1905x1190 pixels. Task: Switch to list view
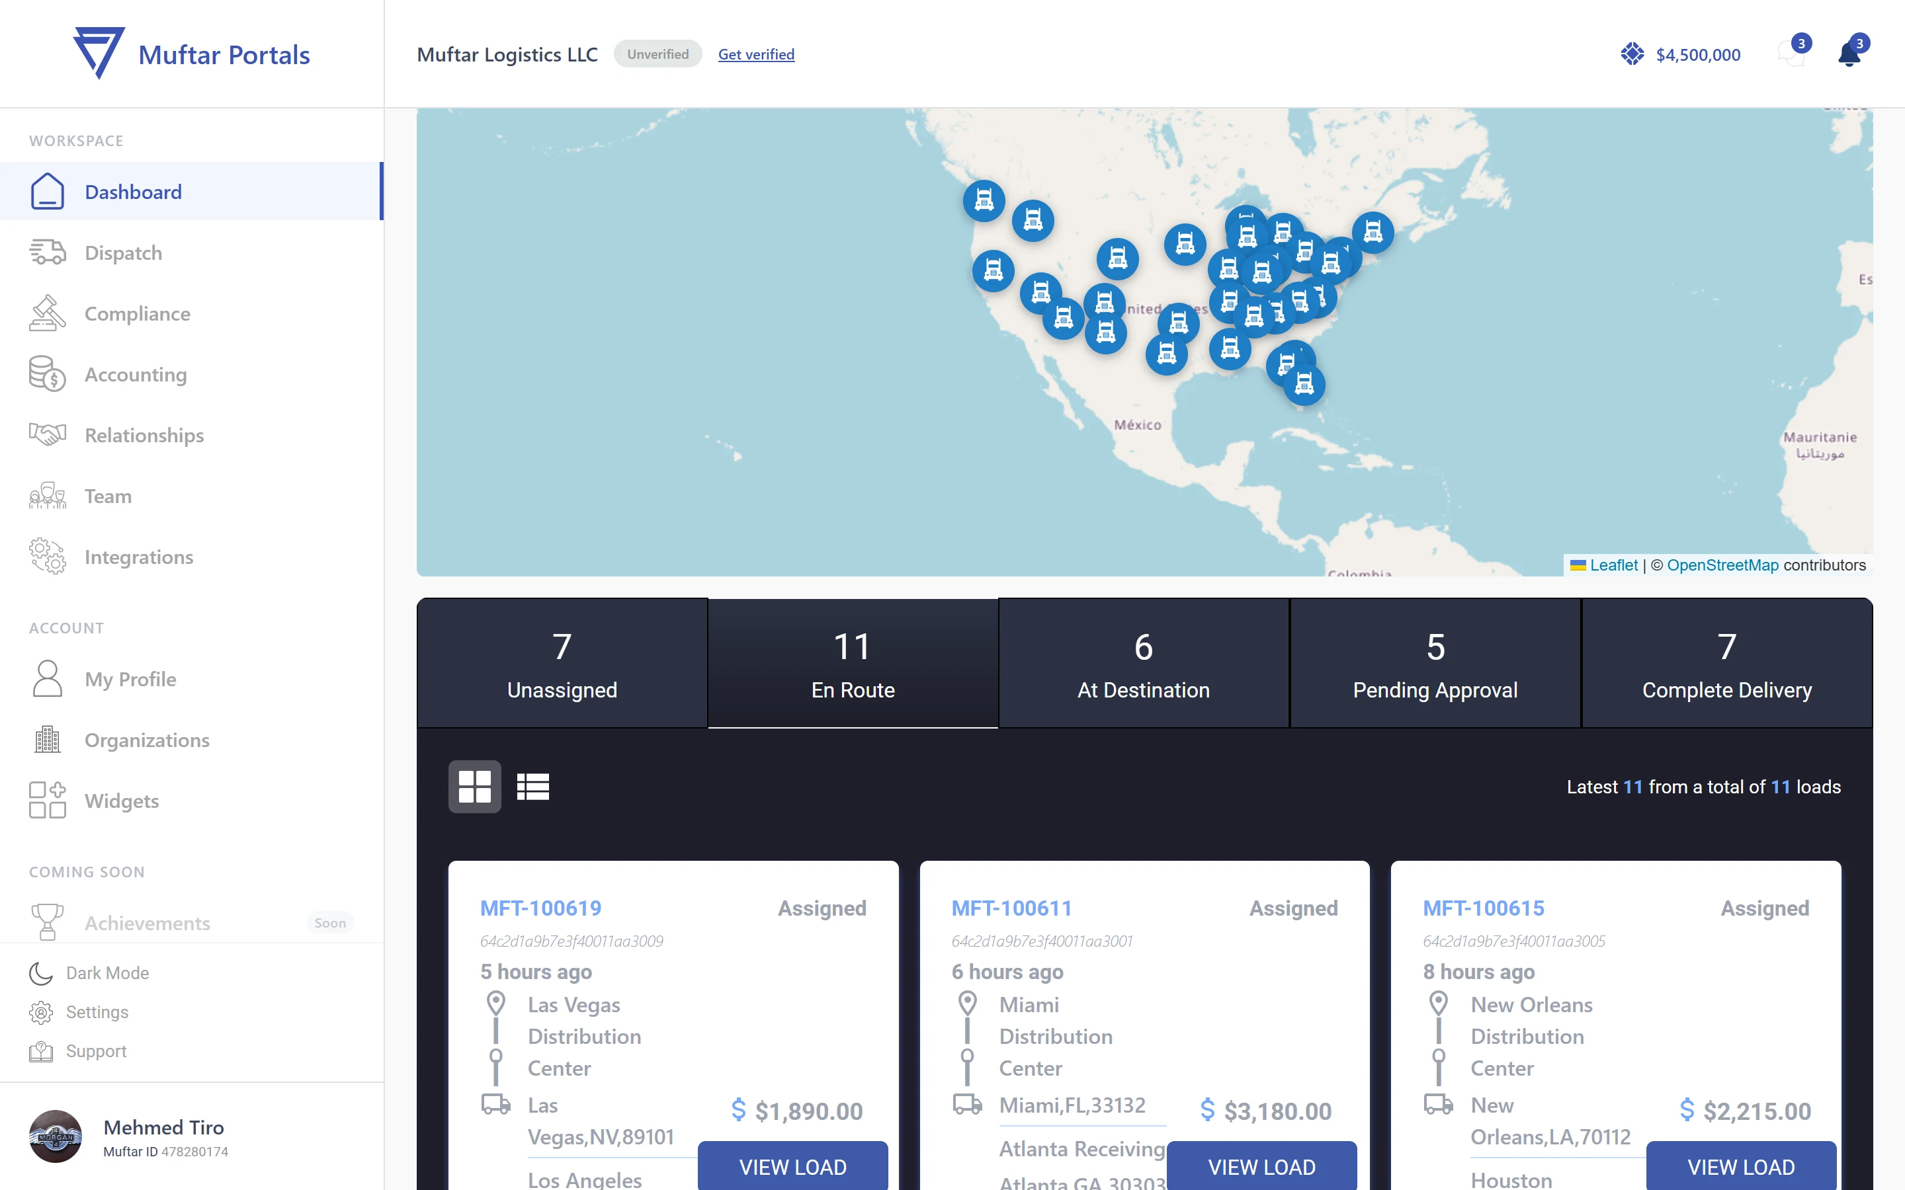pos(533,786)
